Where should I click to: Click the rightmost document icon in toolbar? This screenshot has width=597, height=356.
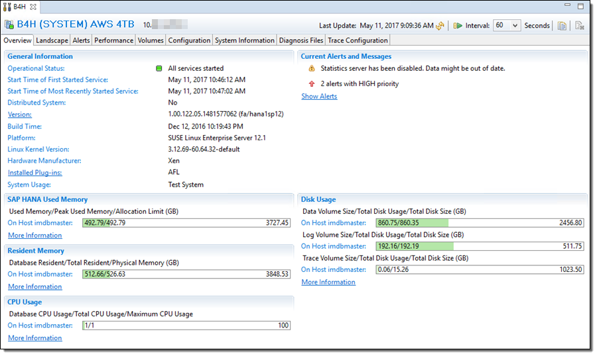click(x=579, y=26)
